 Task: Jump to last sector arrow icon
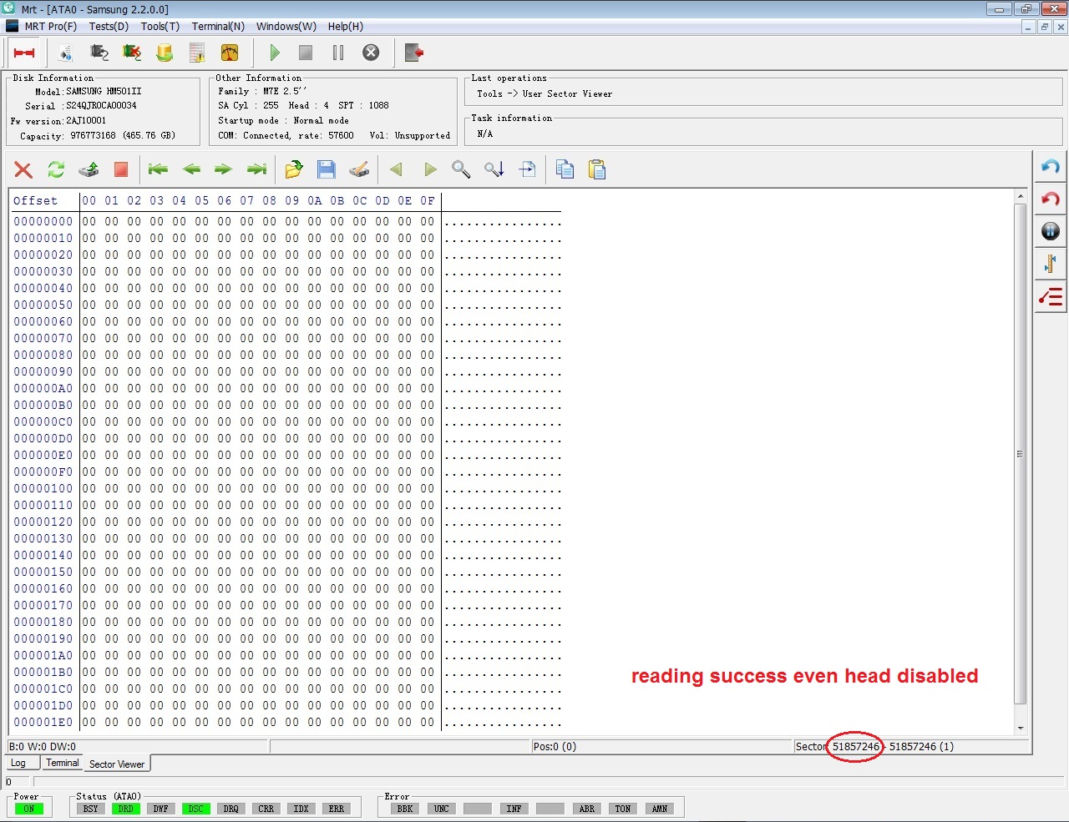(x=256, y=169)
